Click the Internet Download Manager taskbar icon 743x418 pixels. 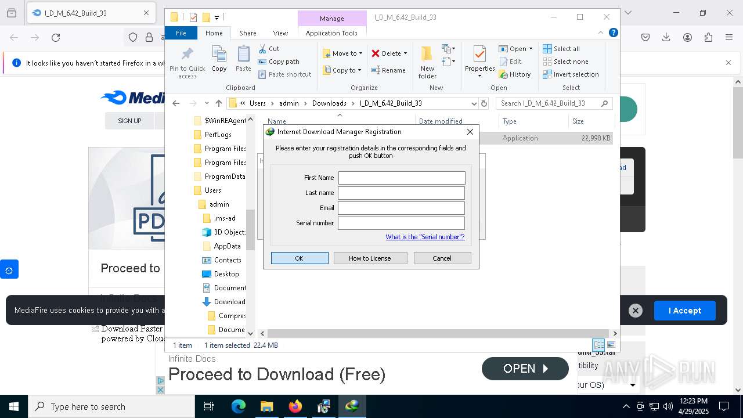tap(352, 406)
